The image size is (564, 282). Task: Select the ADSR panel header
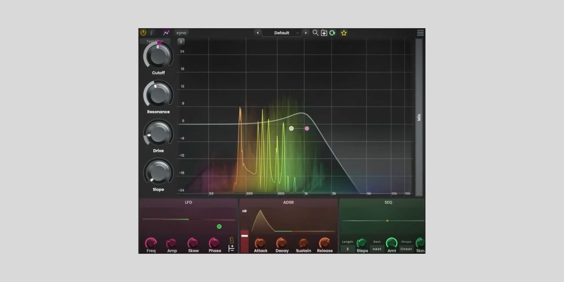(x=288, y=202)
